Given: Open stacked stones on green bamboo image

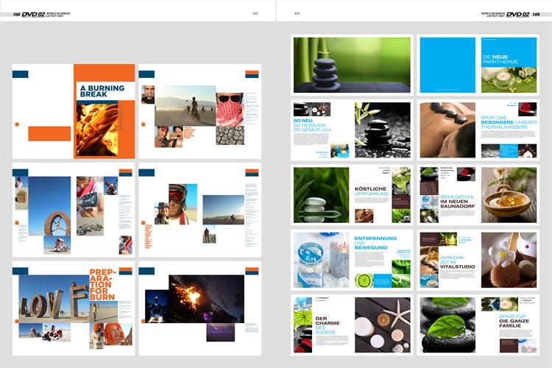Looking at the screenshot, I should 352,65.
